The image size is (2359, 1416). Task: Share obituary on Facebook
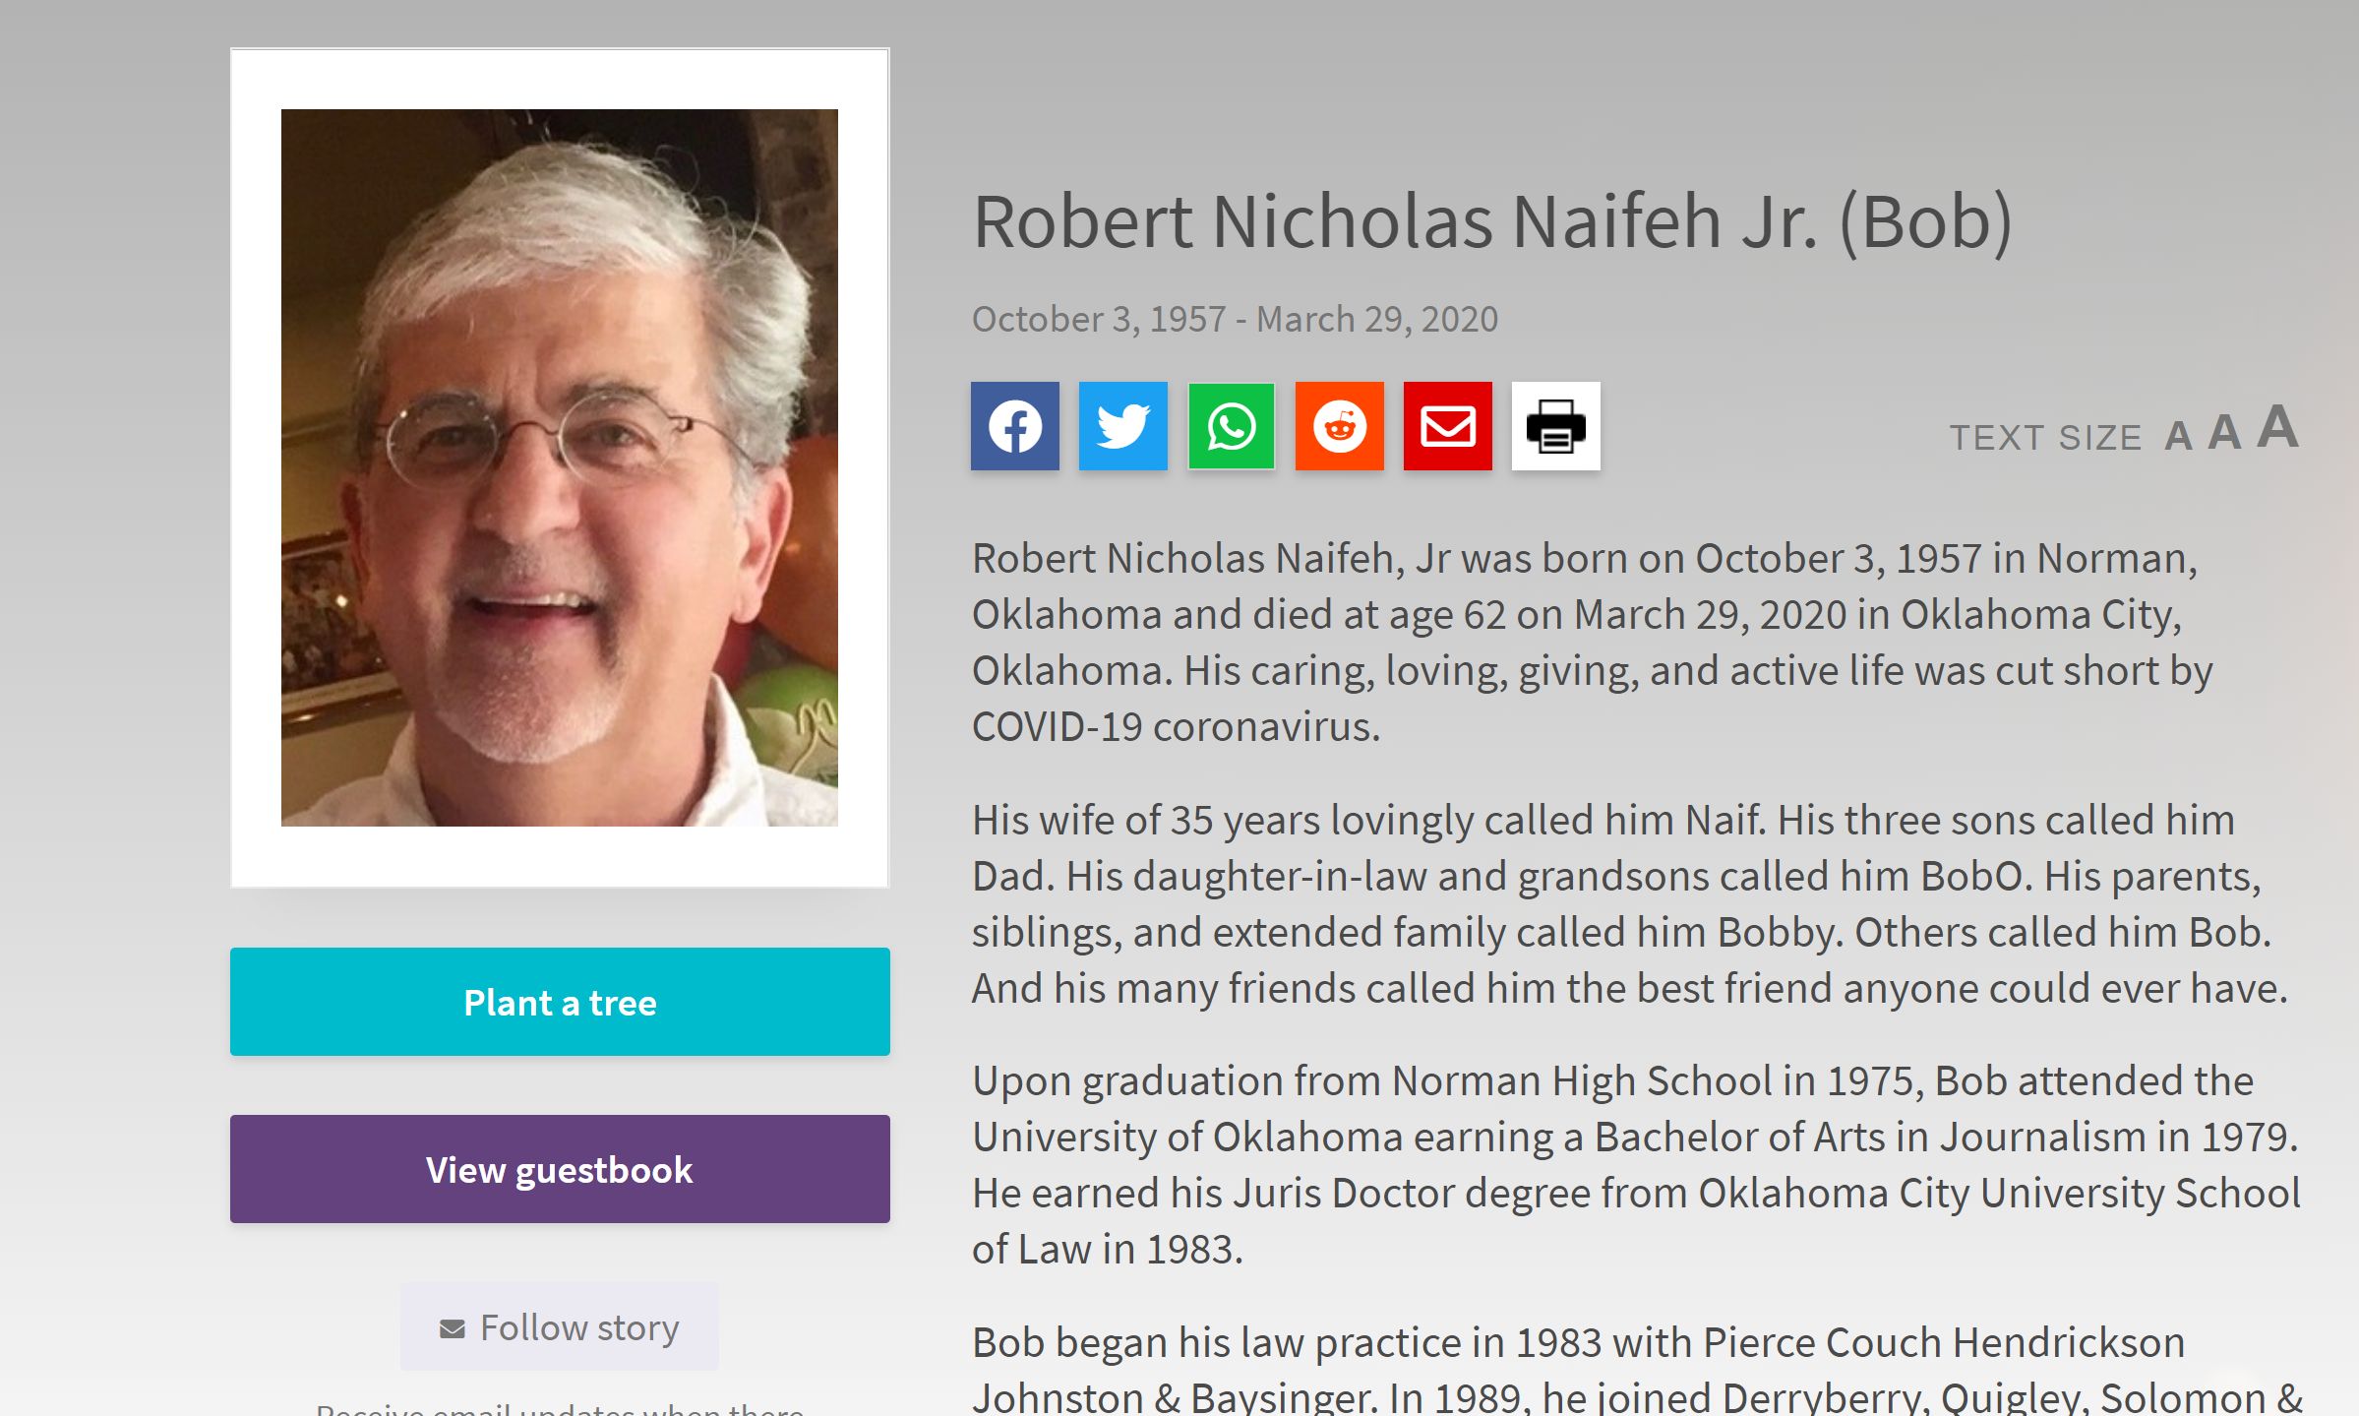click(x=1014, y=427)
